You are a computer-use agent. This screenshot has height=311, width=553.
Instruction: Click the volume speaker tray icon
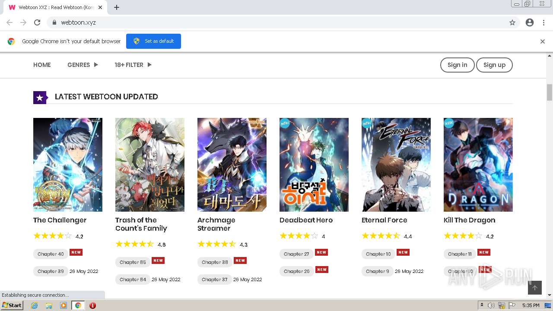pyautogui.click(x=491, y=305)
